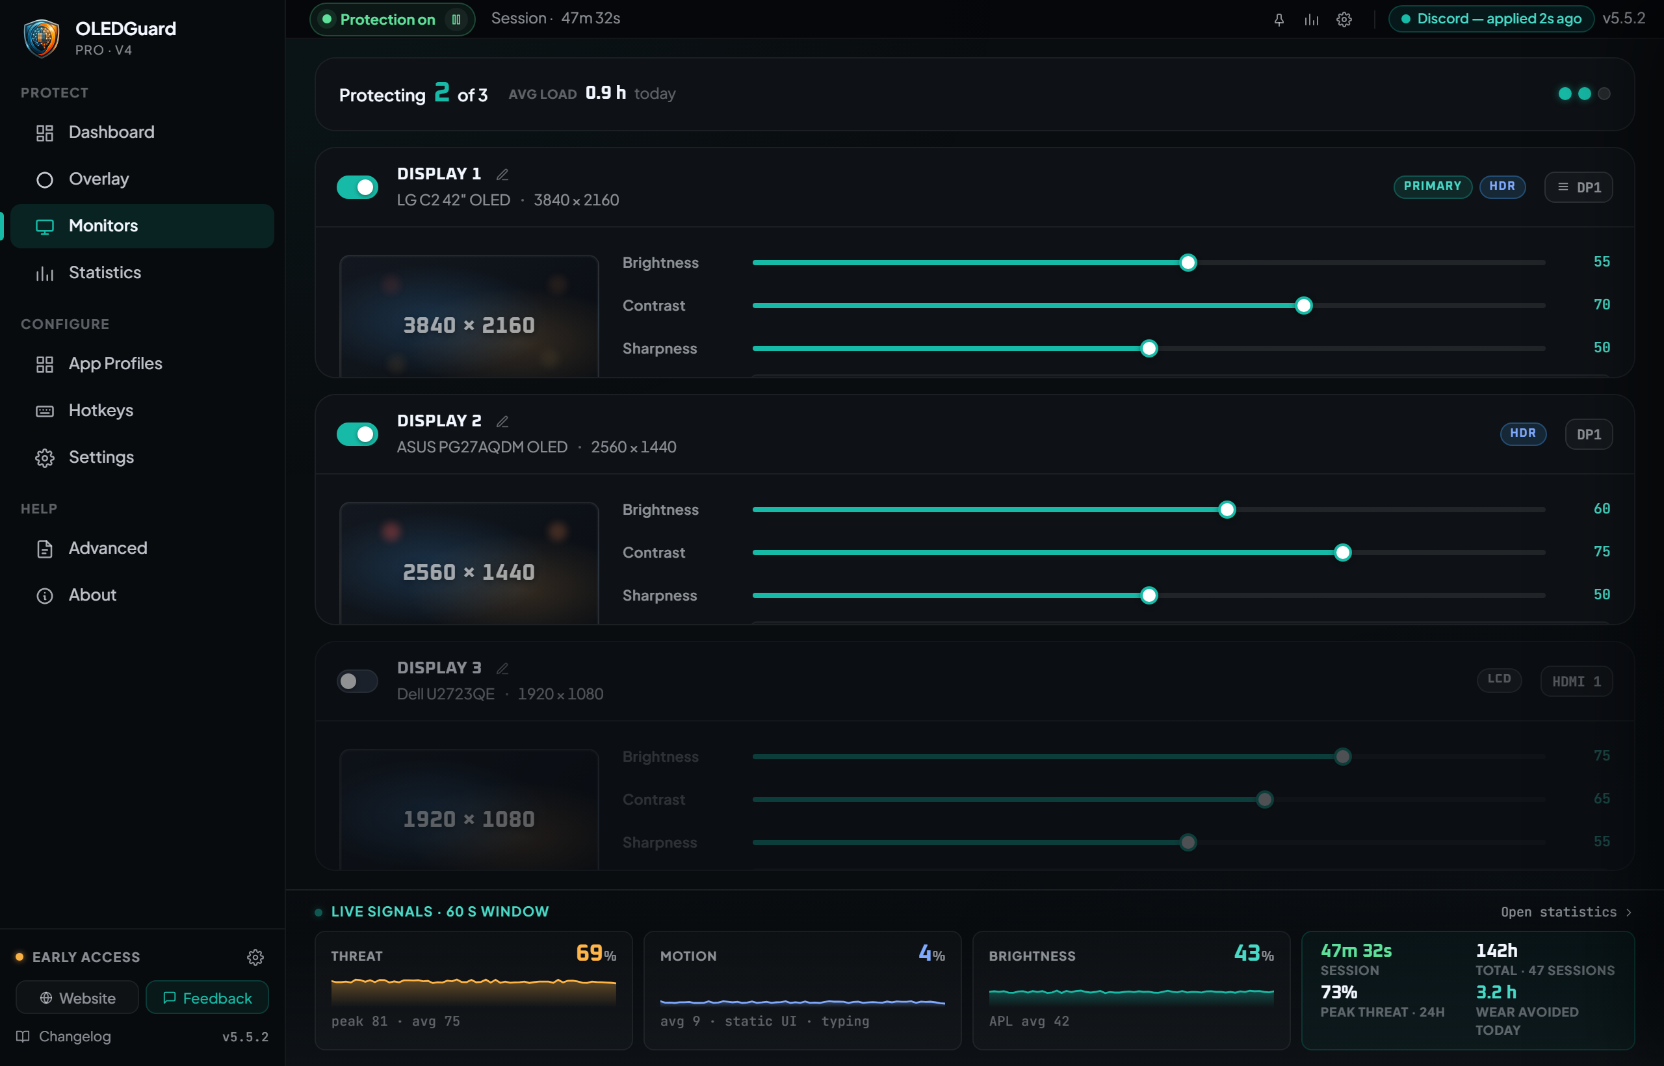Open the Threat signal card
The width and height of the screenshot is (1664, 1066).
473,991
